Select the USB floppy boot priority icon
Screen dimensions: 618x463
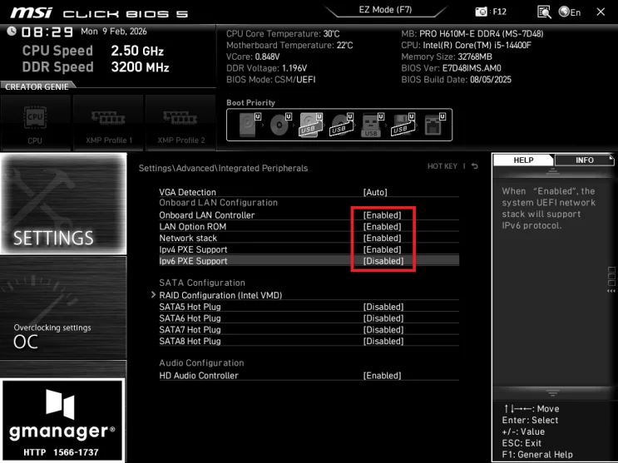403,125
